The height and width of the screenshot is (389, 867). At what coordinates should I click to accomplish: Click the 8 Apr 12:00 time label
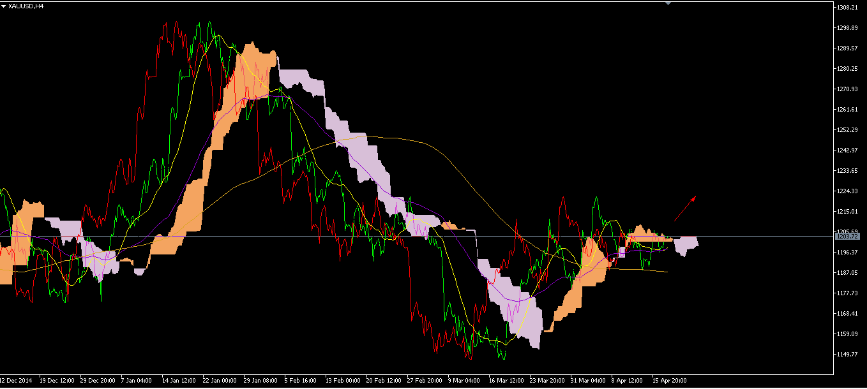[x=627, y=380]
